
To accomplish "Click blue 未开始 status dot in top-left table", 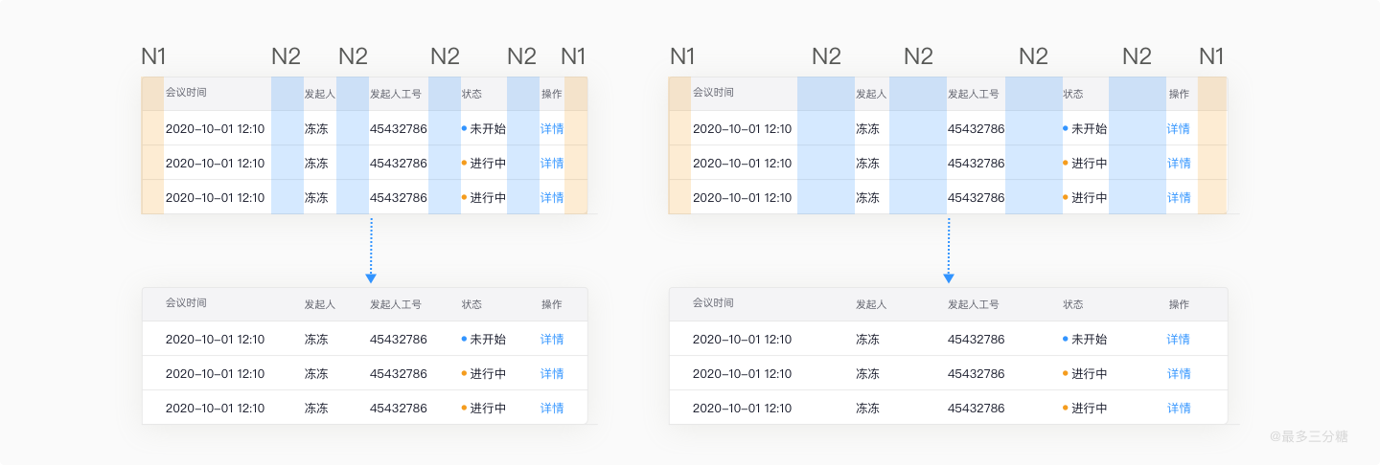I will click(x=464, y=127).
